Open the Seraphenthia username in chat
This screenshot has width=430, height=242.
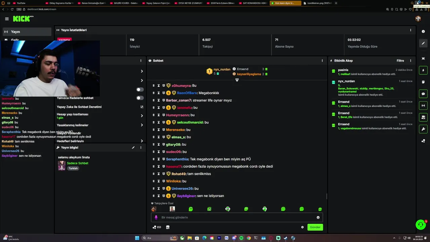177,159
